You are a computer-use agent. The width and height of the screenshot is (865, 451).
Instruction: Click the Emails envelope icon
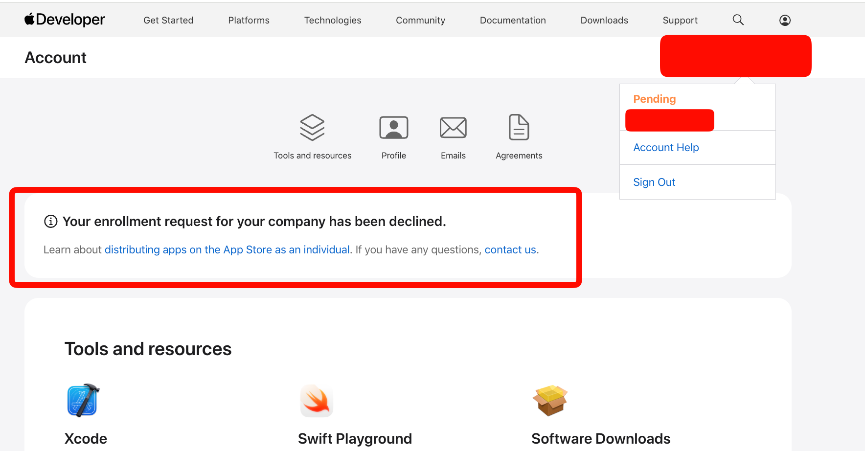[453, 128]
